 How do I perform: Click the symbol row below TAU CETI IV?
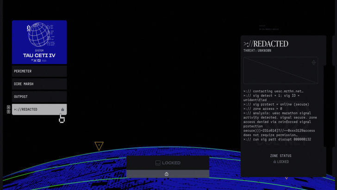pyautogui.click(x=39, y=60)
